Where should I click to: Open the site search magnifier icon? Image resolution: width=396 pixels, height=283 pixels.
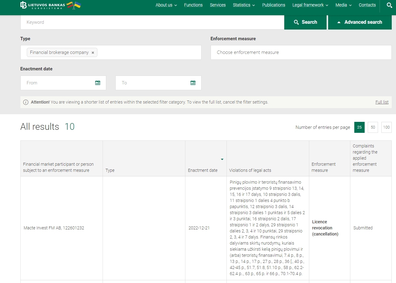[389, 5]
